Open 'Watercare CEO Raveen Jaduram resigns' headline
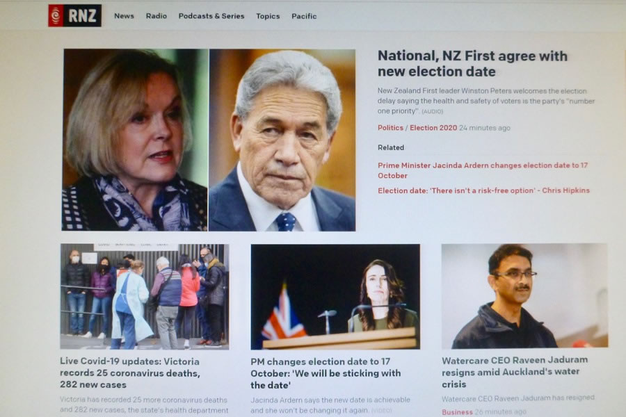 click(x=515, y=372)
